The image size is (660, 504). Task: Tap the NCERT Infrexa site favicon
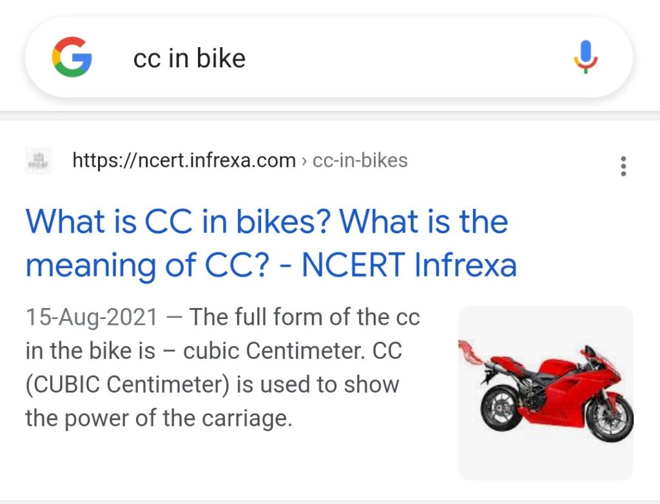coord(39,161)
